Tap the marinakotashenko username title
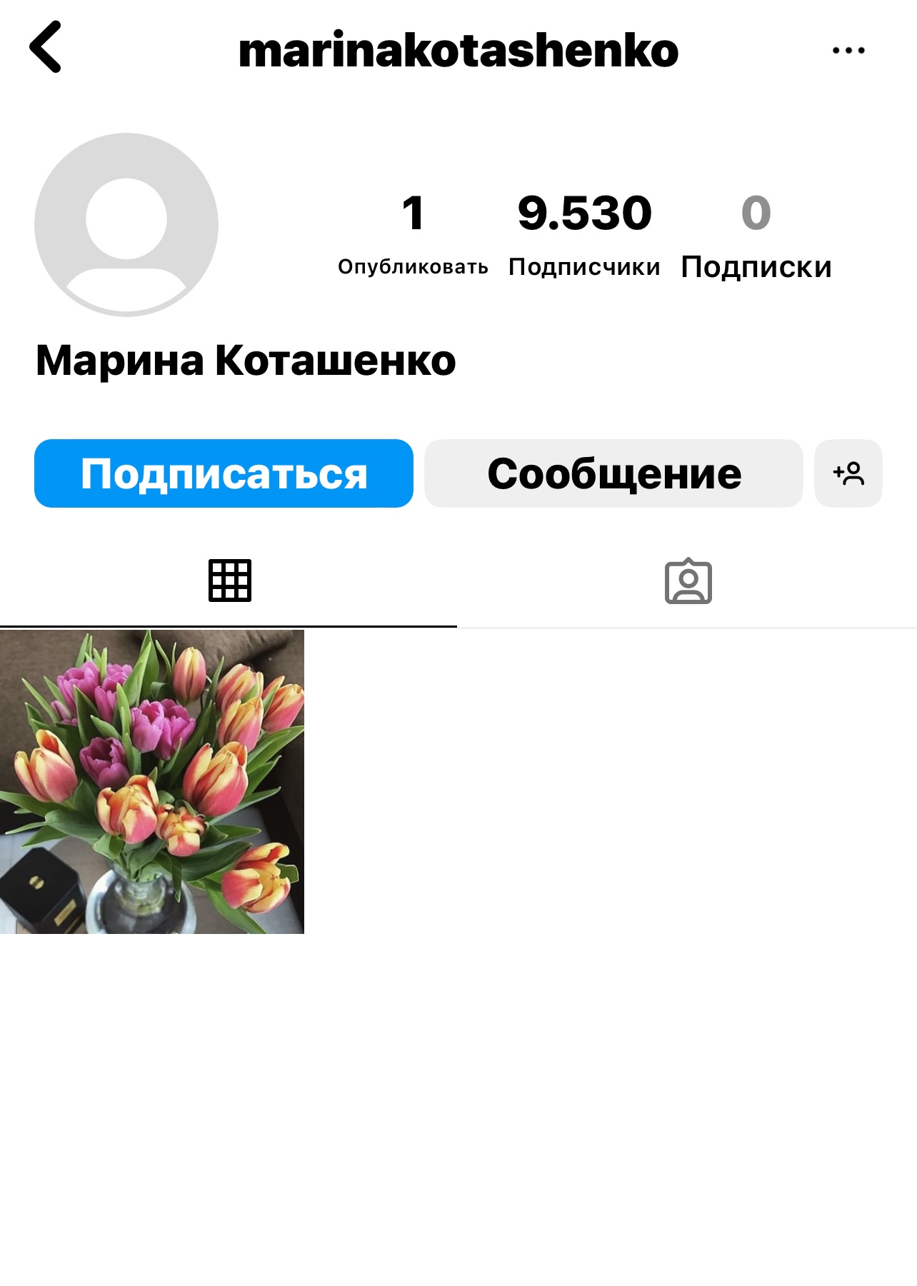 pos(459,50)
